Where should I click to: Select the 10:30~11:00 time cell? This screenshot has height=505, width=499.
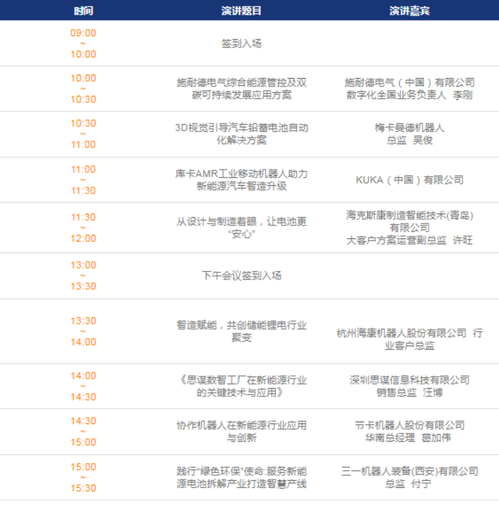click(x=84, y=133)
